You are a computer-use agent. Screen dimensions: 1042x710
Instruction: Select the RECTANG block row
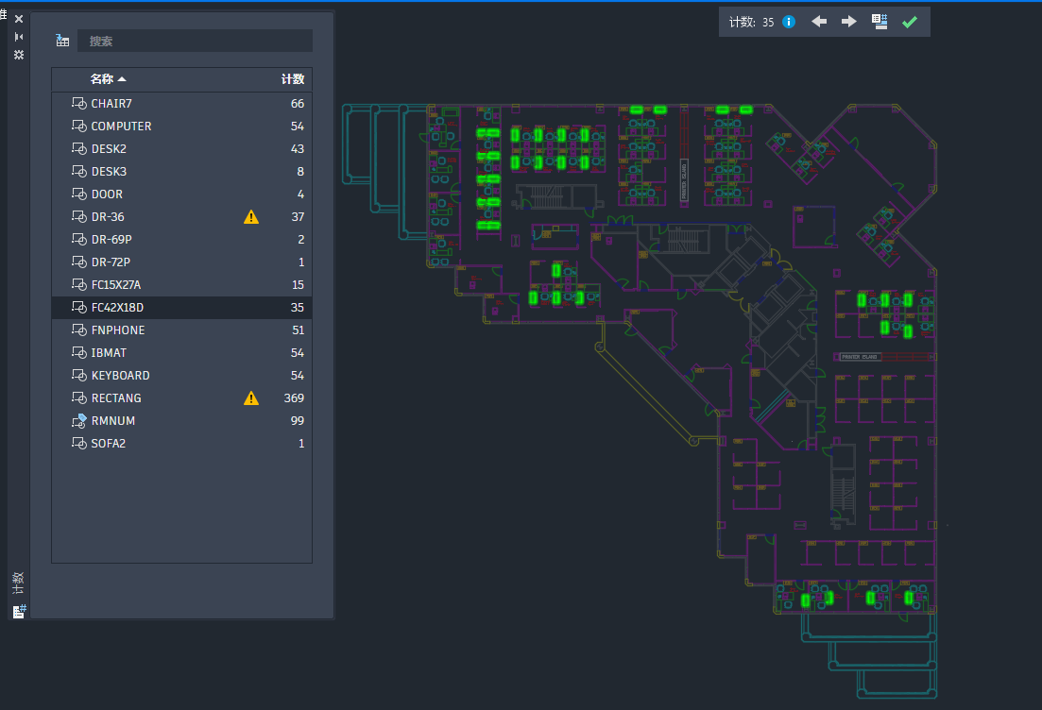[181, 397]
